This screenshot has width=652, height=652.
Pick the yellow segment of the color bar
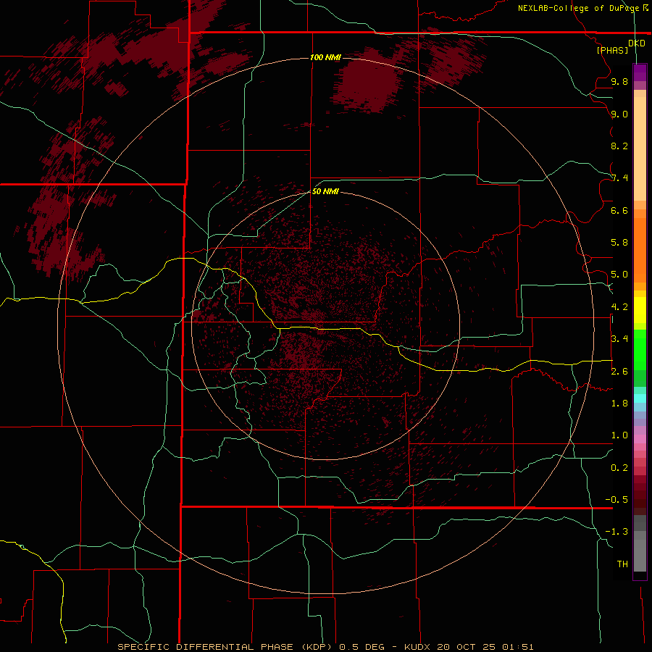point(640,310)
